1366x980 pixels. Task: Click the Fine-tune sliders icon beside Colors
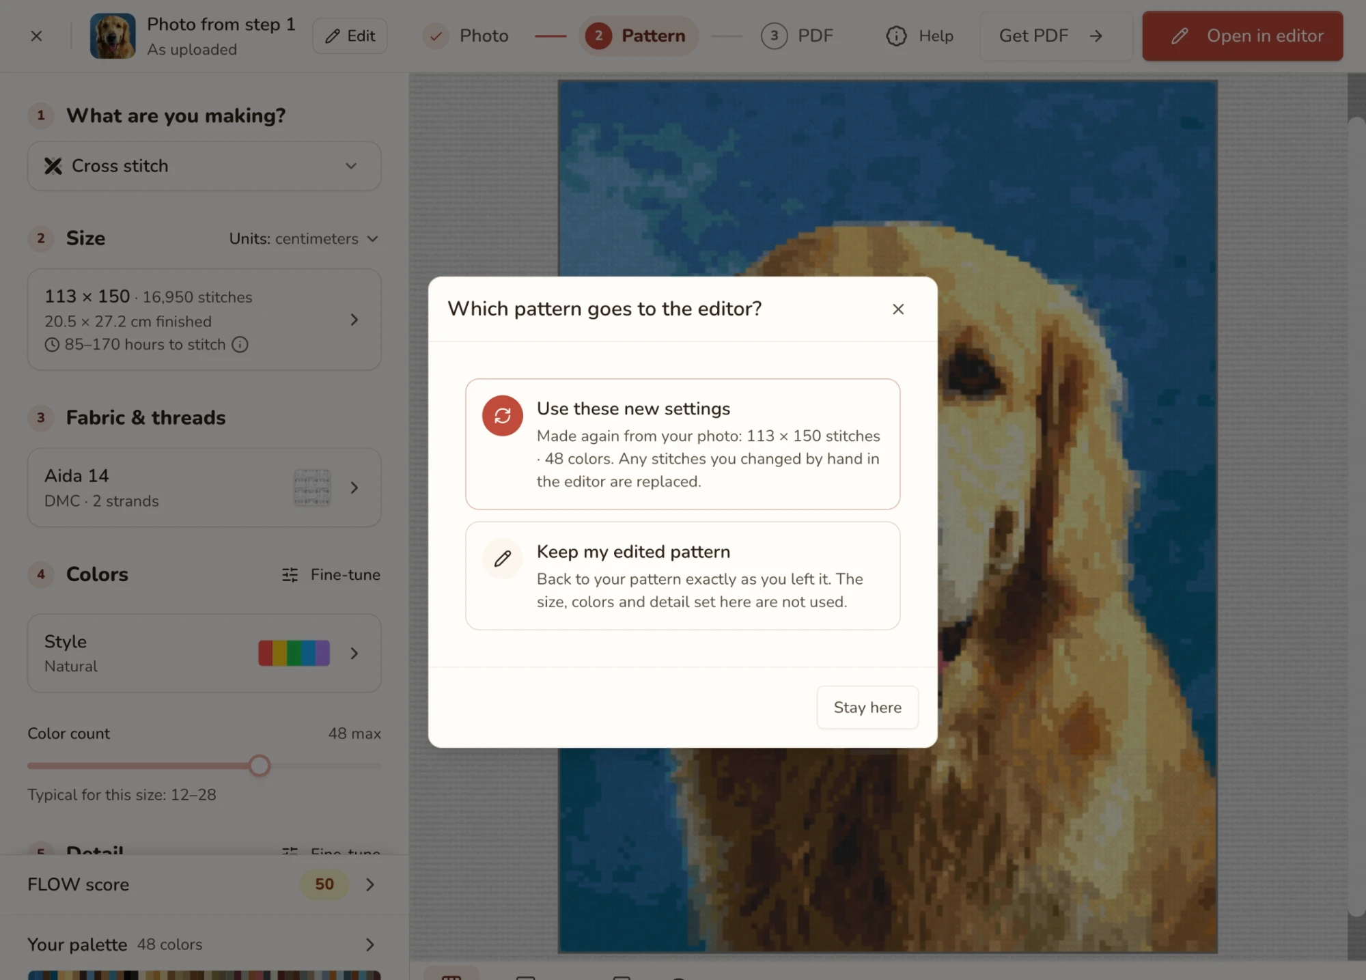[x=290, y=575]
